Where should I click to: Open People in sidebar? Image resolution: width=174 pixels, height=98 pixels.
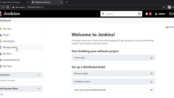click(6, 35)
